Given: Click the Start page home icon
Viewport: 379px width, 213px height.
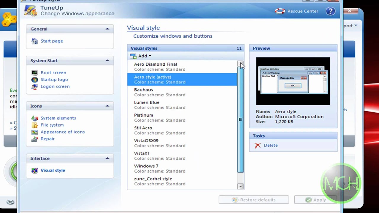Looking at the screenshot, I should (x=52, y=41).
